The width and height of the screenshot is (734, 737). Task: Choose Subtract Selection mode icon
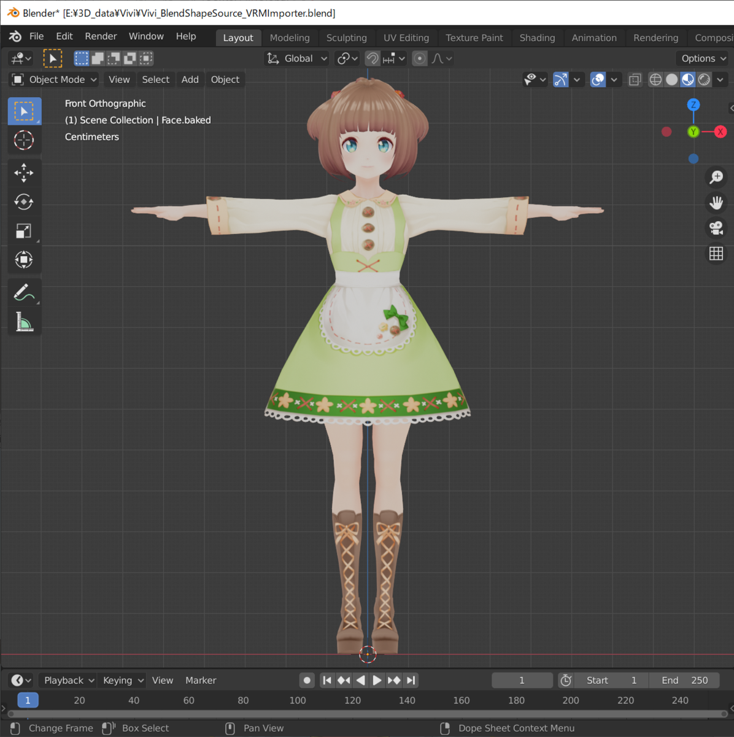click(x=114, y=58)
